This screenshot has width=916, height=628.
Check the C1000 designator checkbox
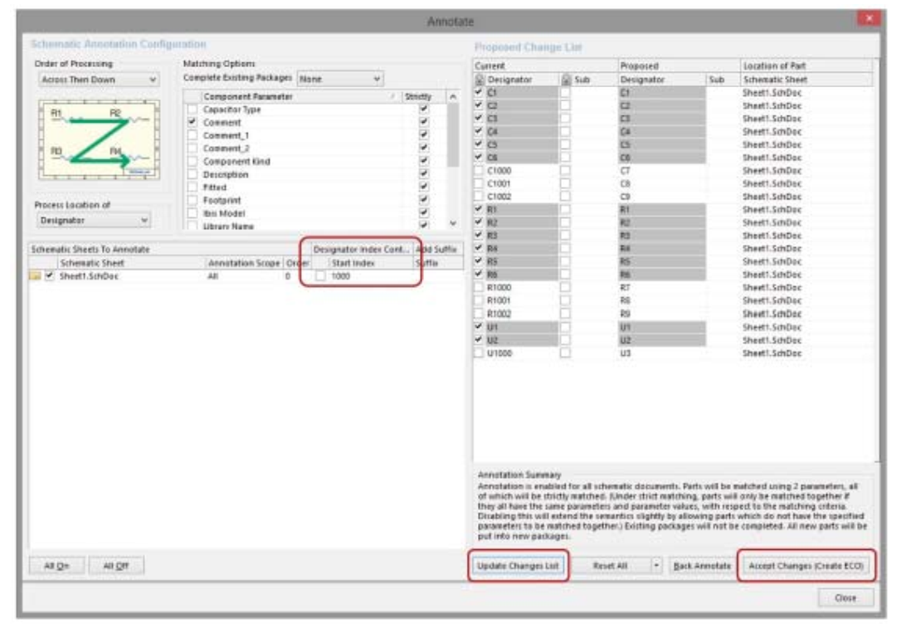479,171
